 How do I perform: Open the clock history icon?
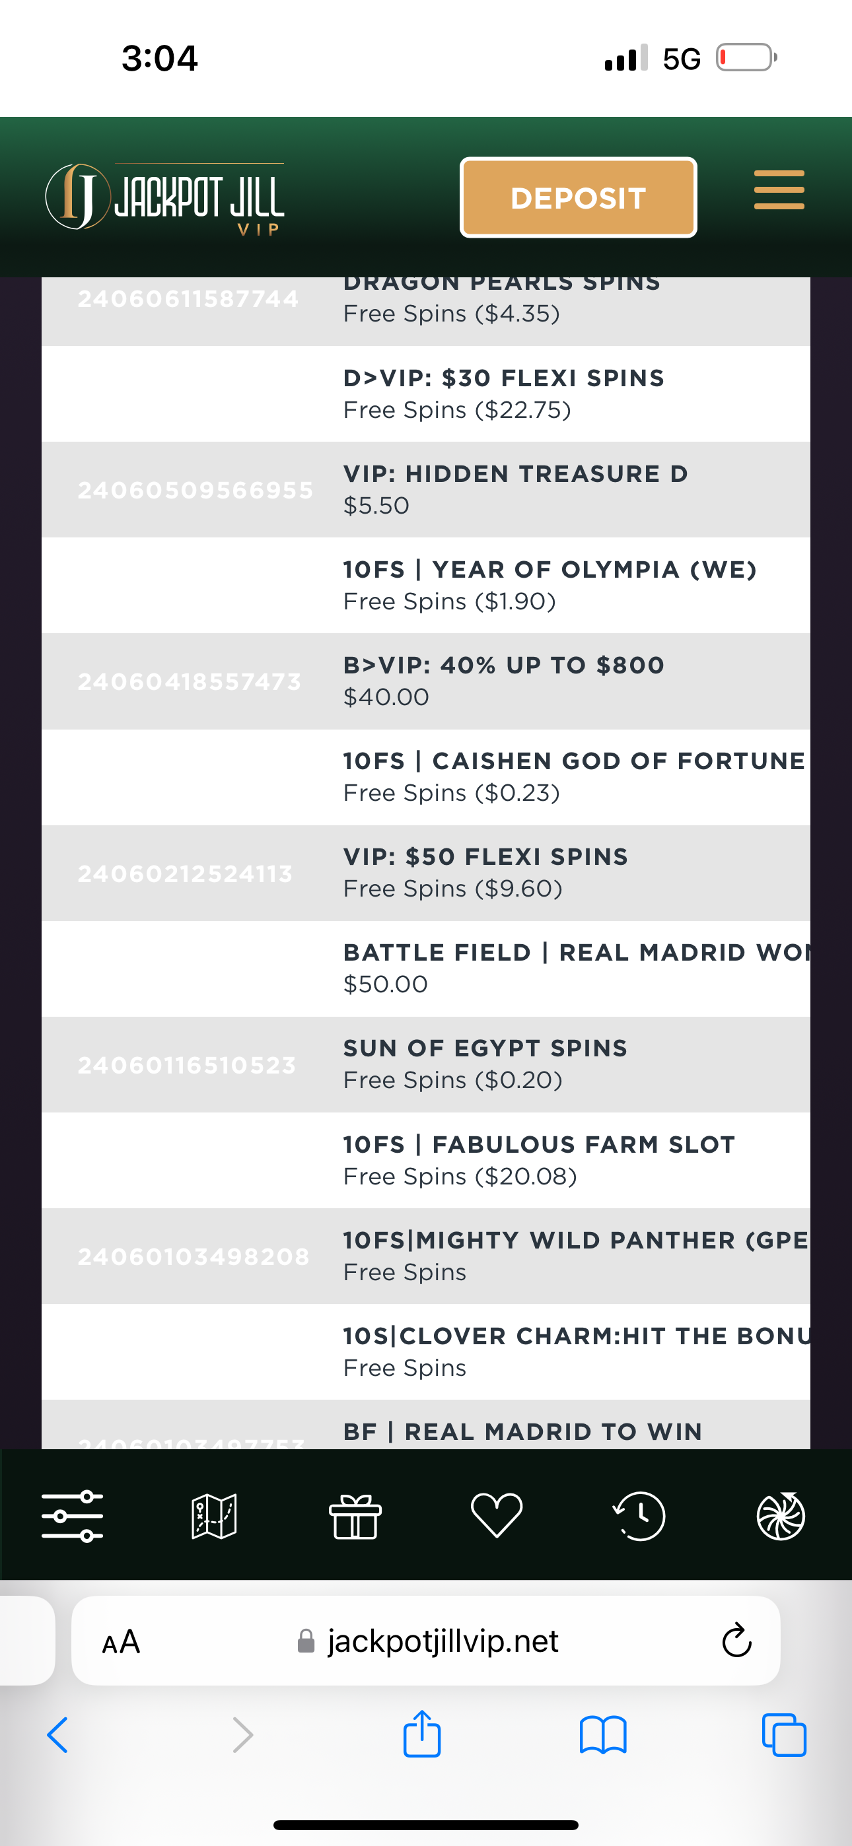(639, 1516)
